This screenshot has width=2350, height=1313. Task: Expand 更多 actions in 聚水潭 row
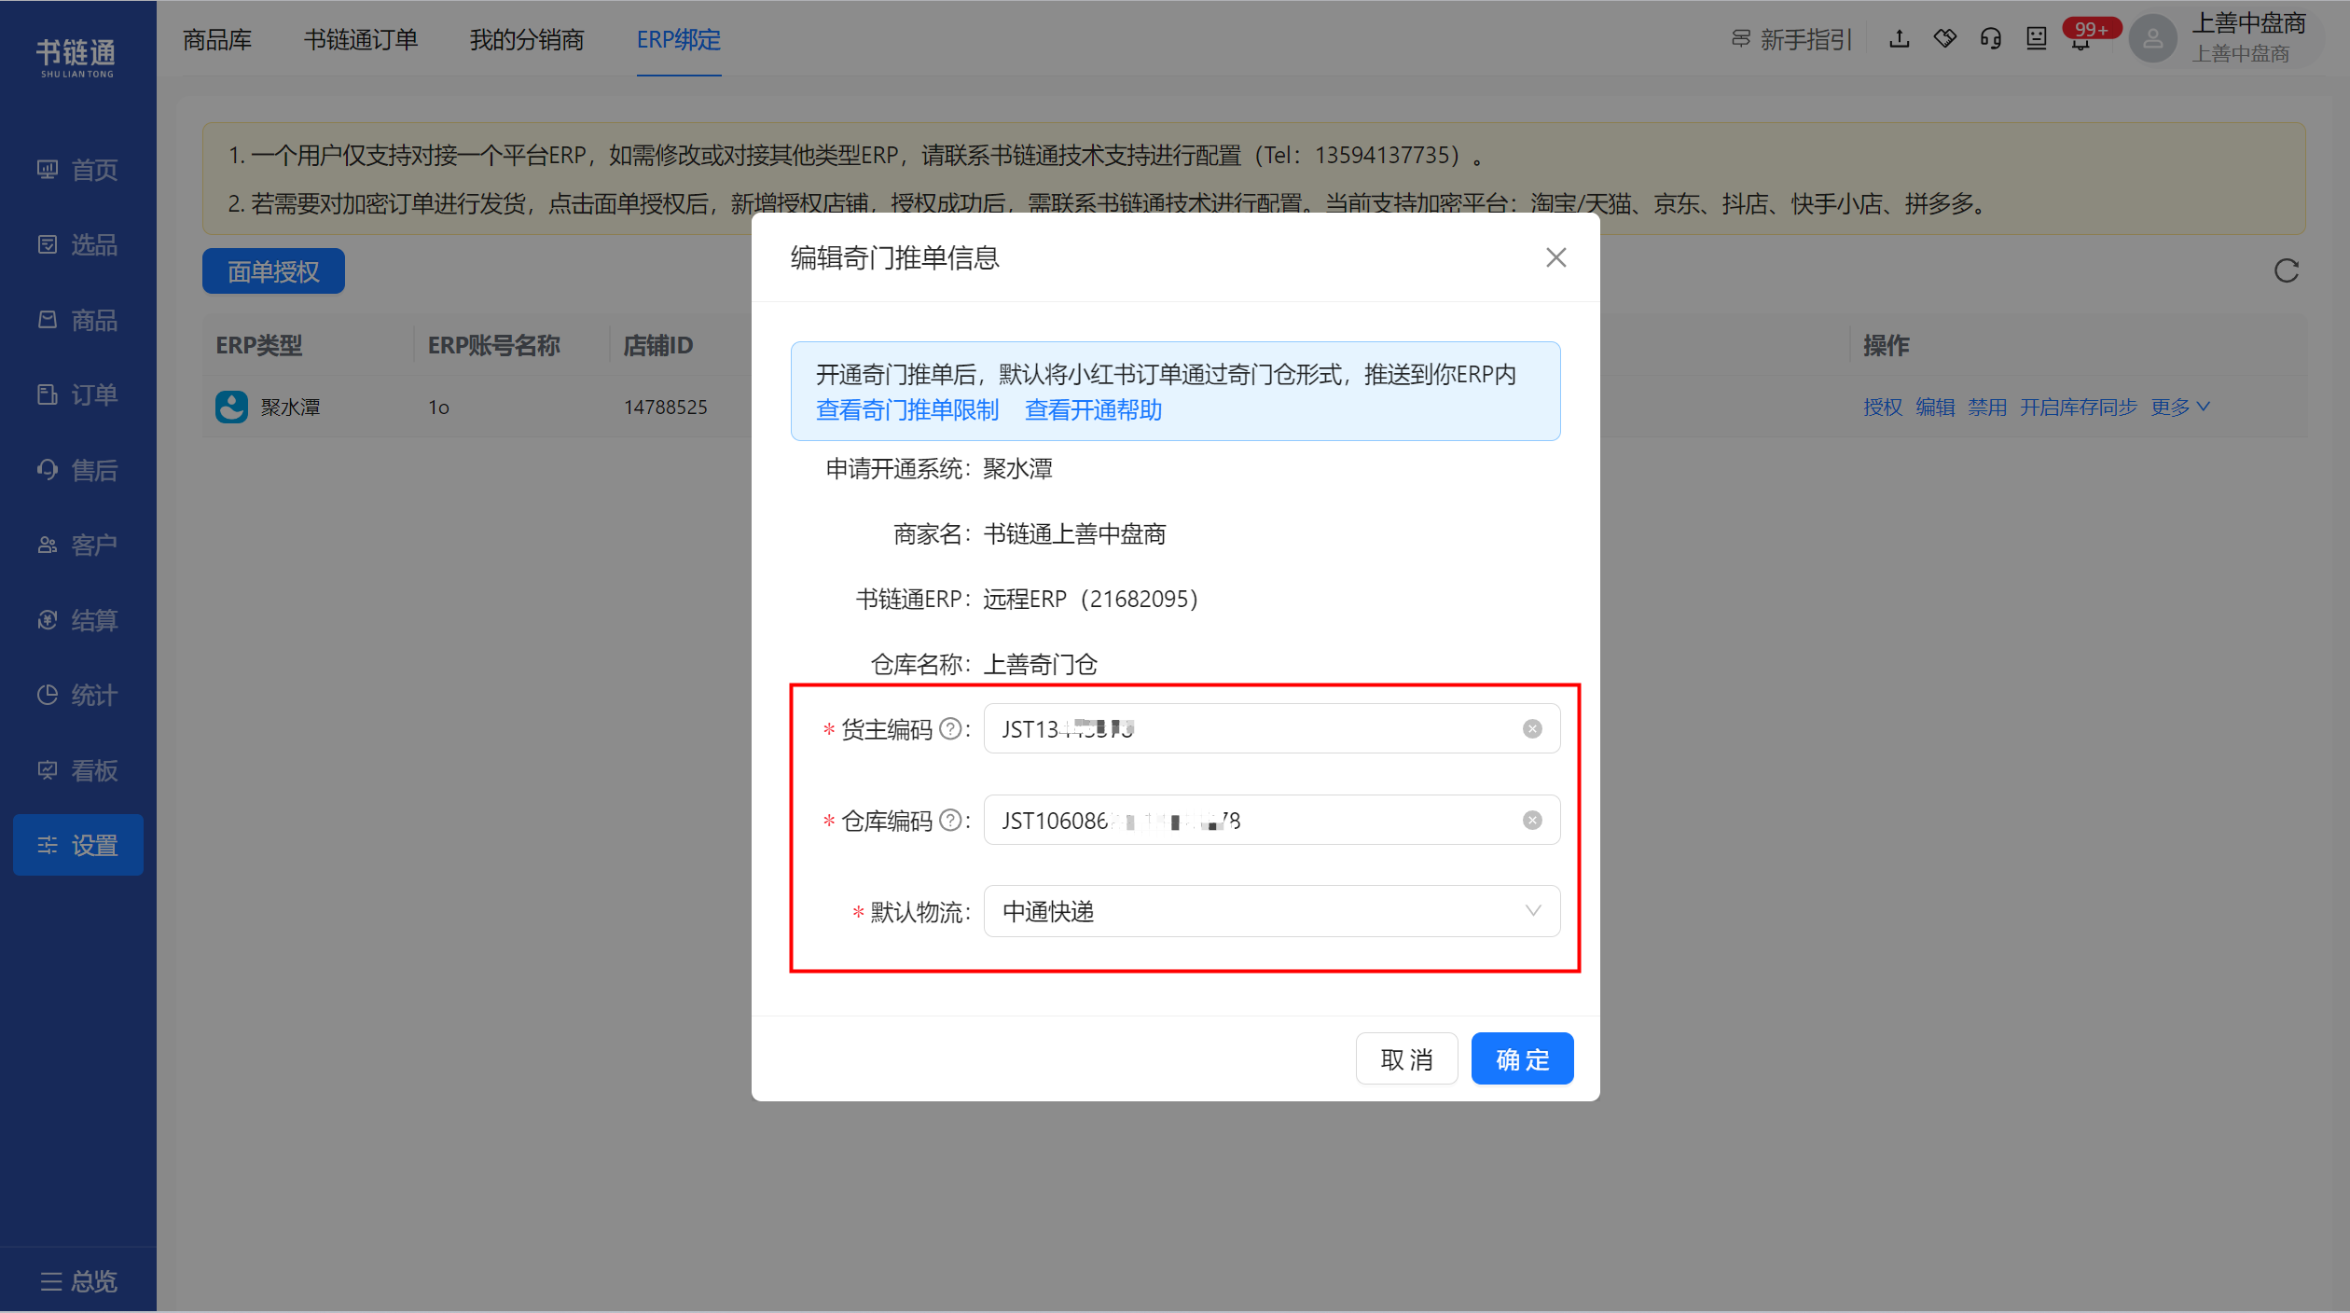(x=2179, y=407)
